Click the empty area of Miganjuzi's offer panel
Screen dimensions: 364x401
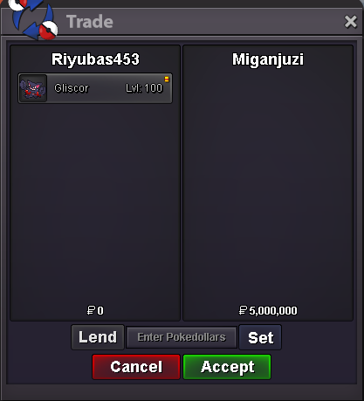coord(268,186)
